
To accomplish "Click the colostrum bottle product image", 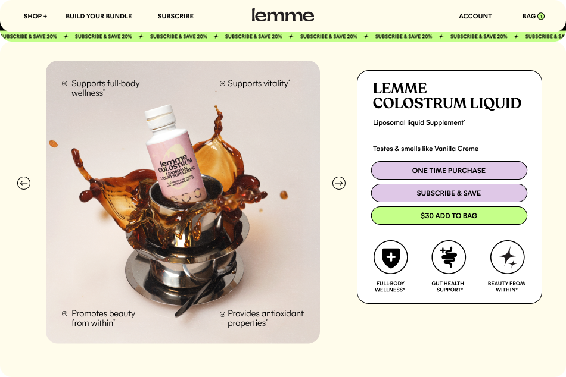I will 176,153.
